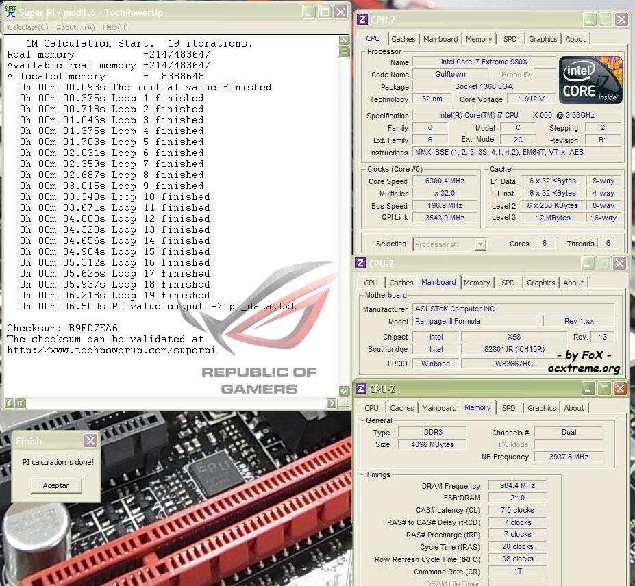Click Super PI horizontal scroll left arrow
Viewport: 635px width, 586px height.
point(10,403)
